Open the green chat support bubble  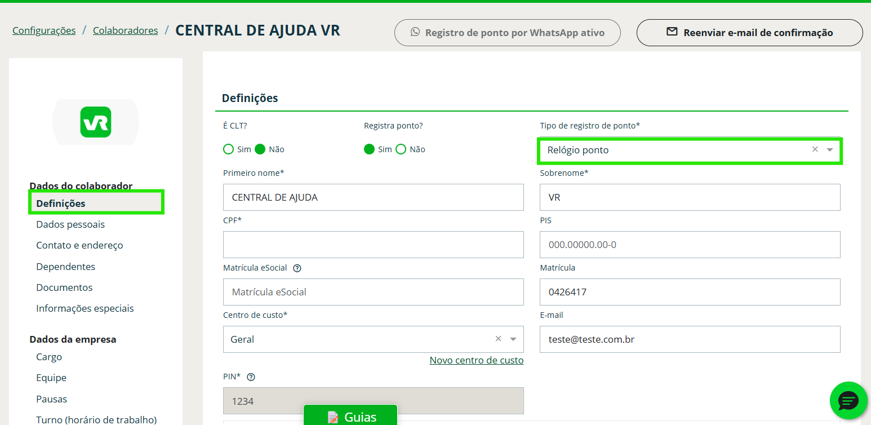coord(848,400)
